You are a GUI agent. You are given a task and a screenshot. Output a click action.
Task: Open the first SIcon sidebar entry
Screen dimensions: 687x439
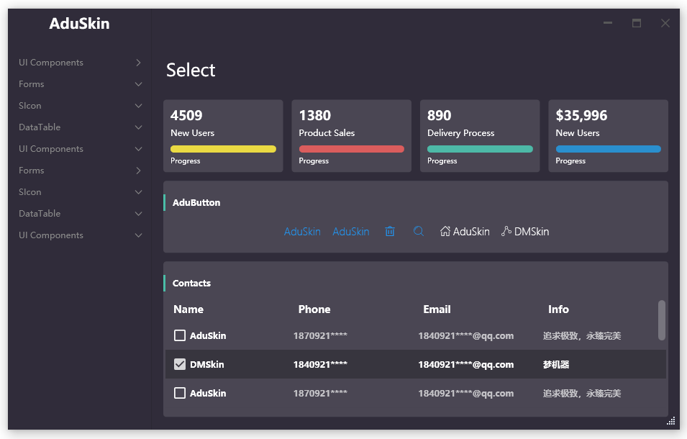(30, 106)
